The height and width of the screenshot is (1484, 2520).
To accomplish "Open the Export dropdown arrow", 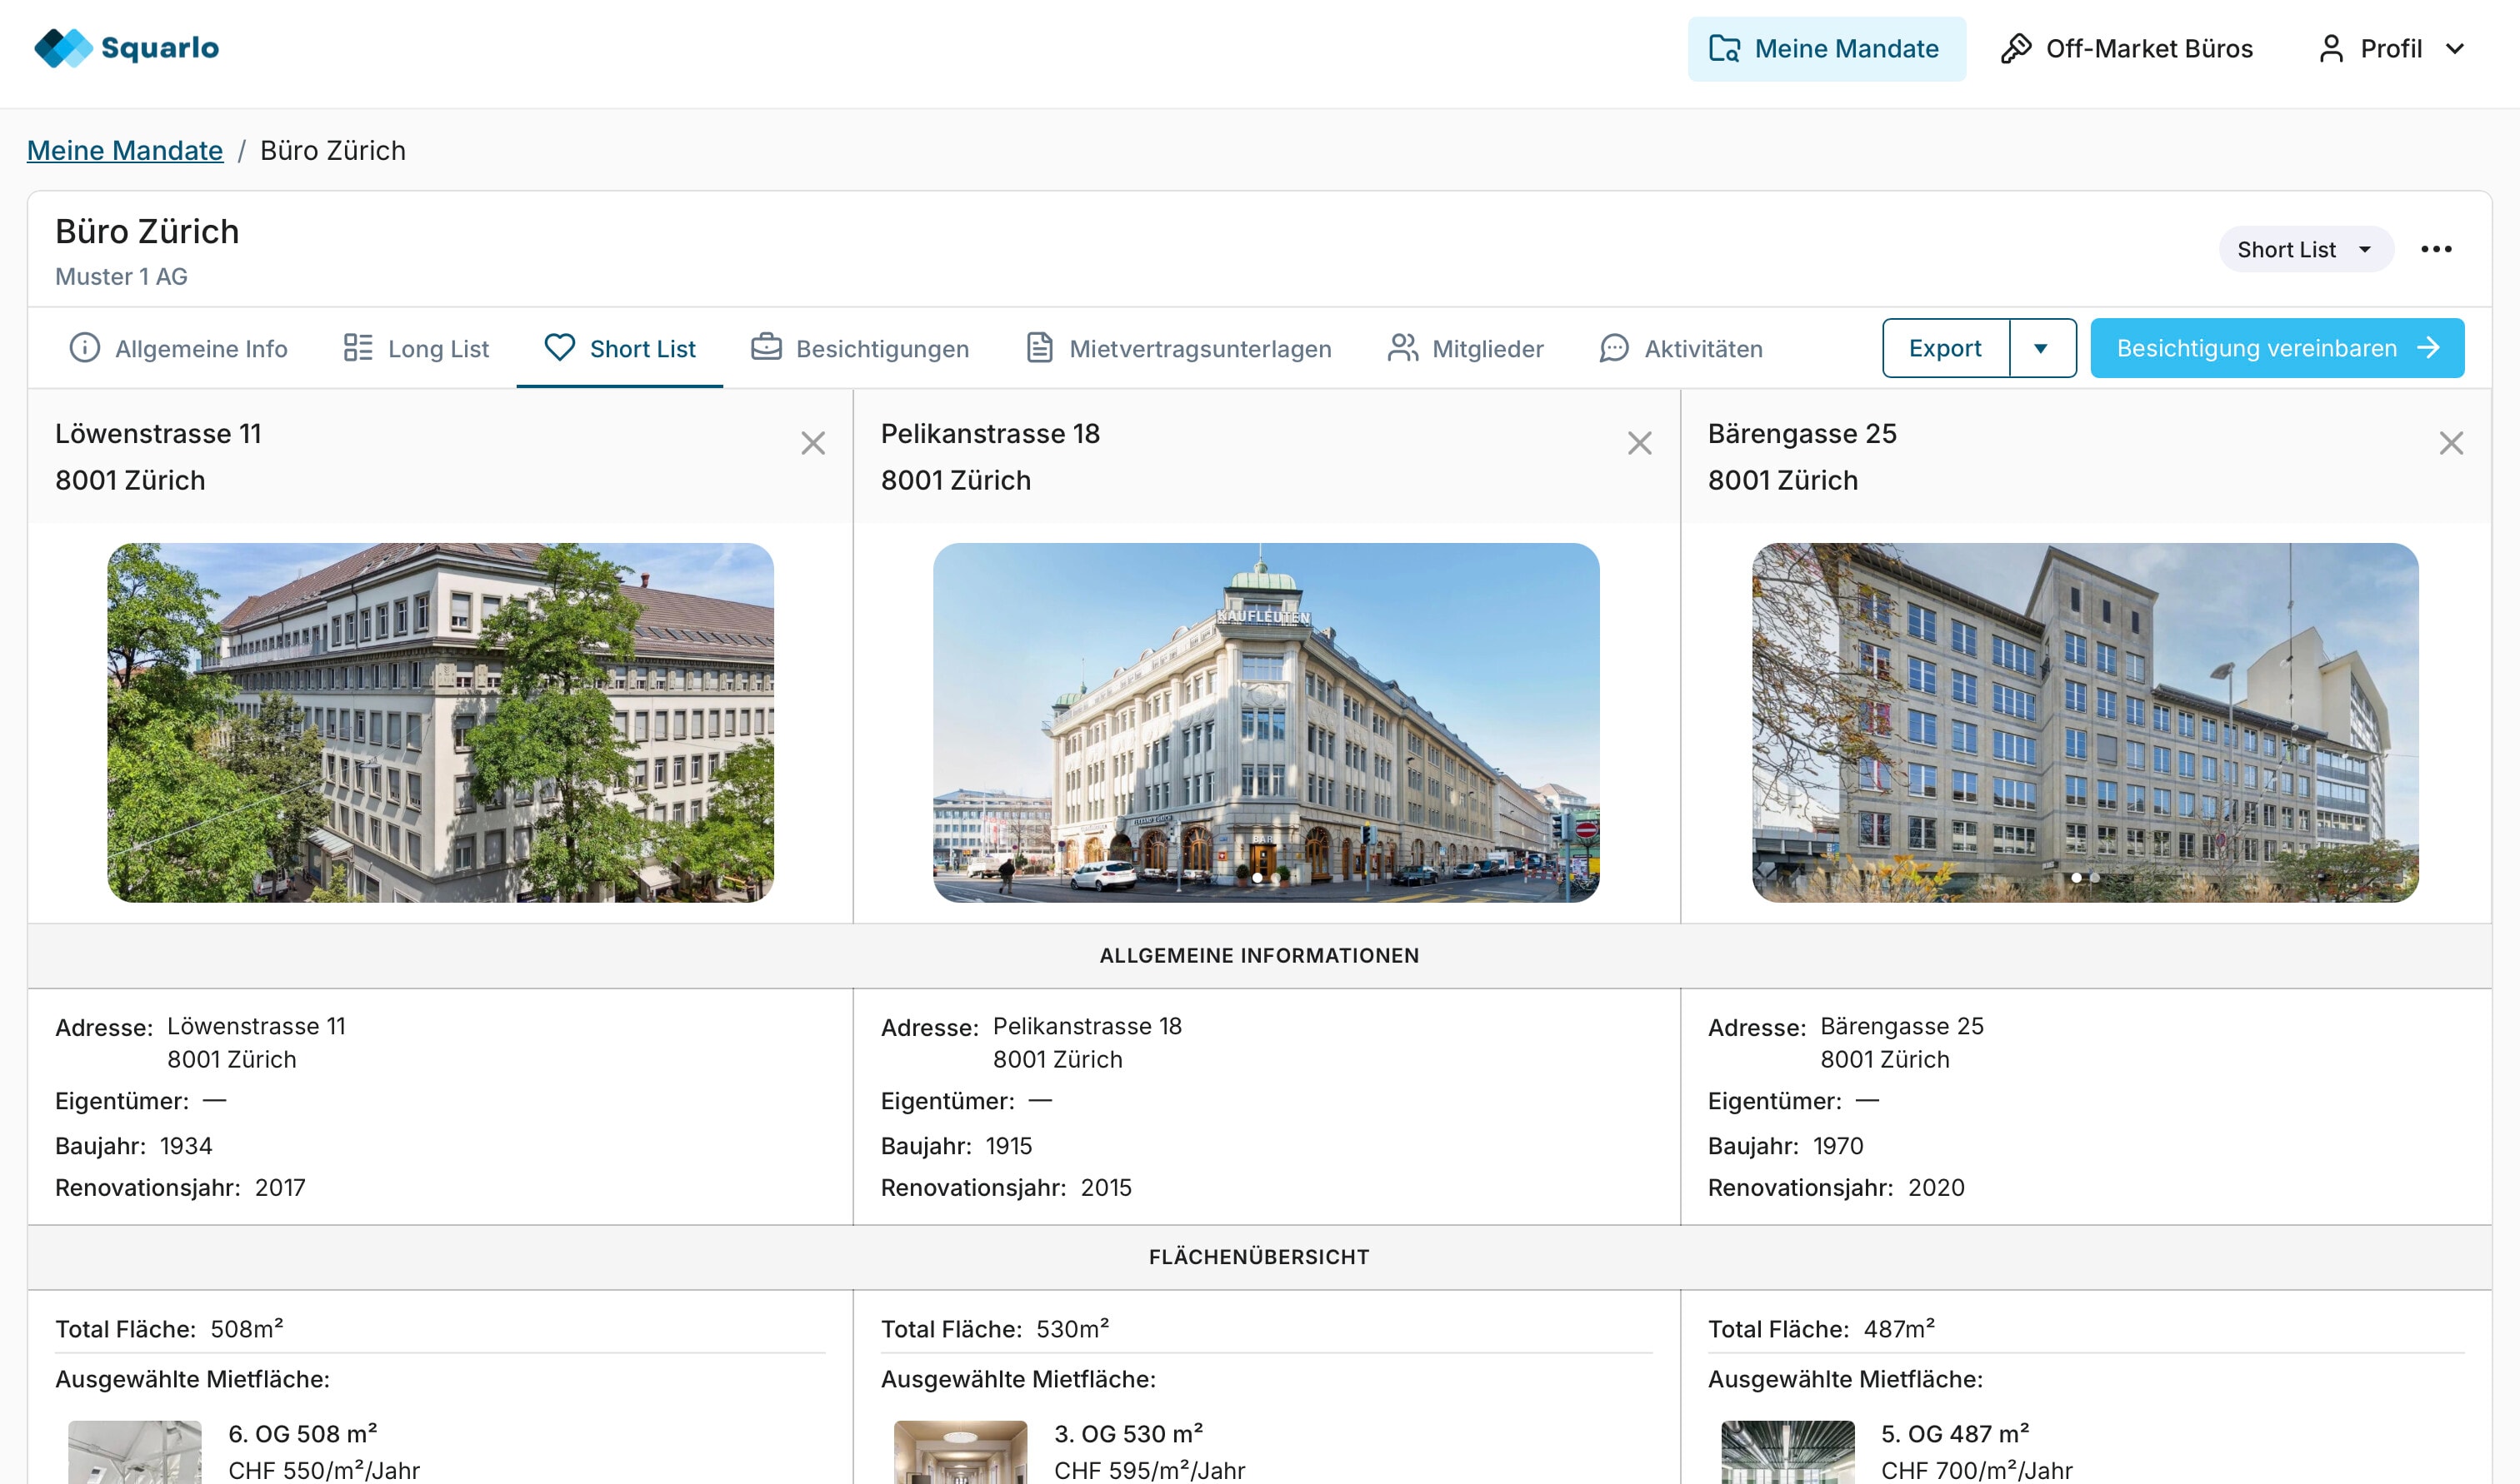I will pos(2041,348).
